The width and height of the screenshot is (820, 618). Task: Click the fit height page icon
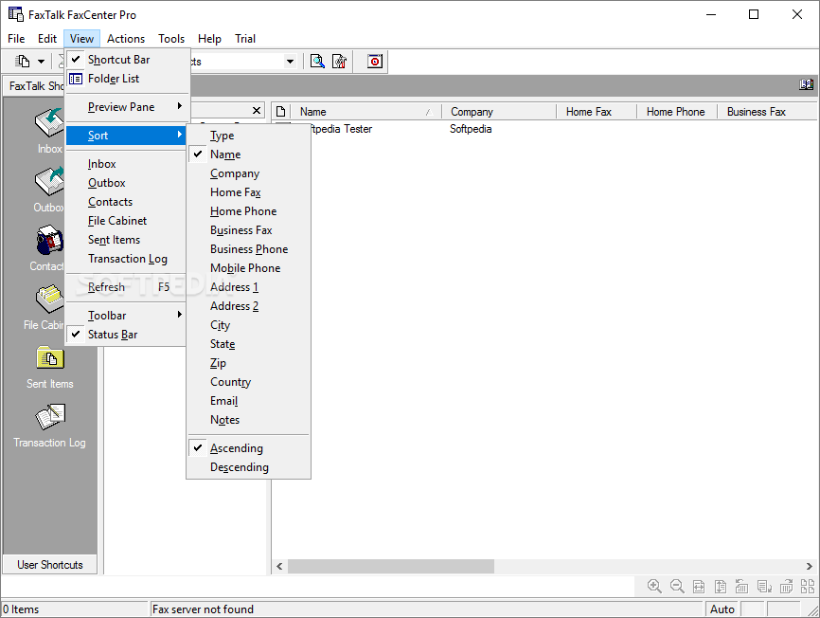721,587
